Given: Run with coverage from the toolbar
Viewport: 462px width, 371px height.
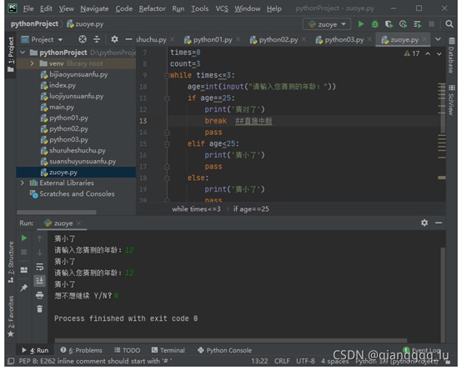Looking at the screenshot, I should (389, 24).
